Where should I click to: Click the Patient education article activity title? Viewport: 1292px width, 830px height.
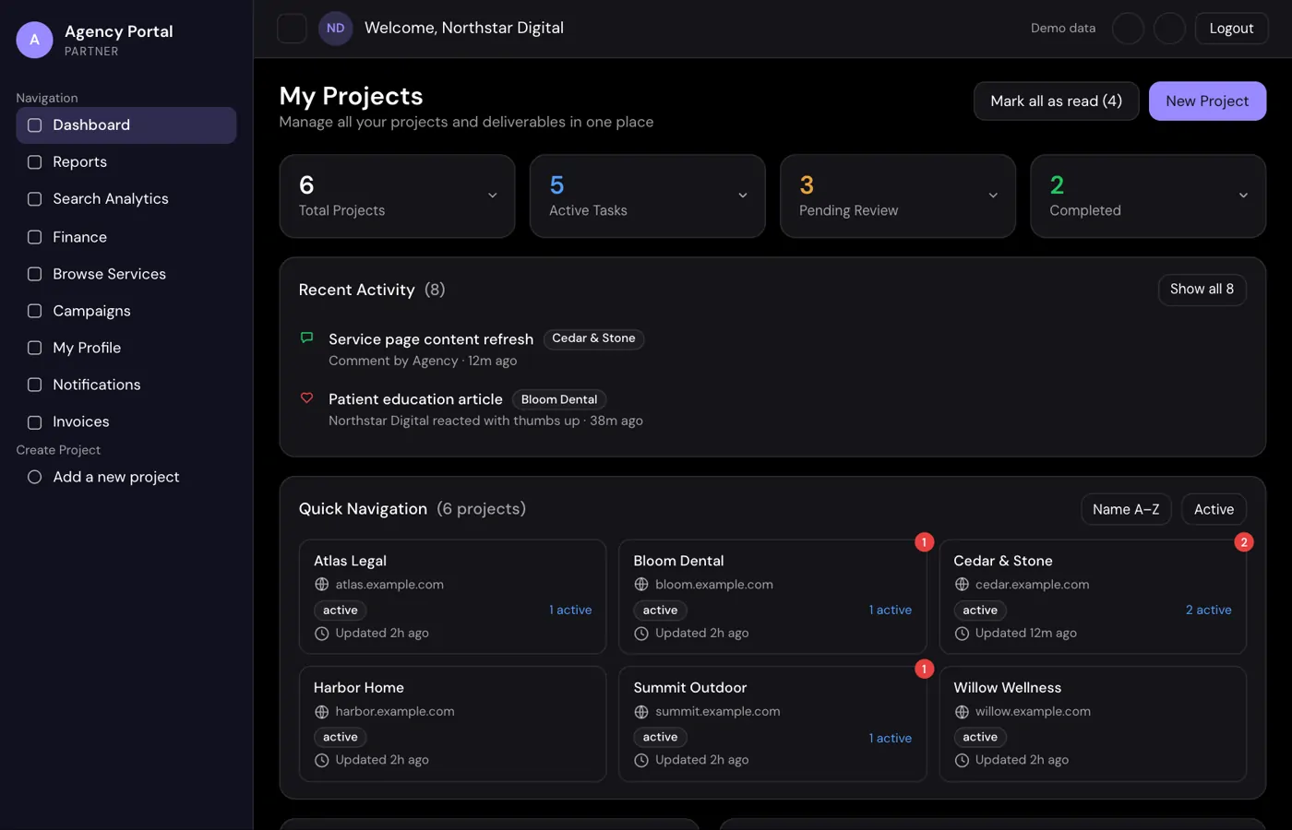(x=415, y=399)
